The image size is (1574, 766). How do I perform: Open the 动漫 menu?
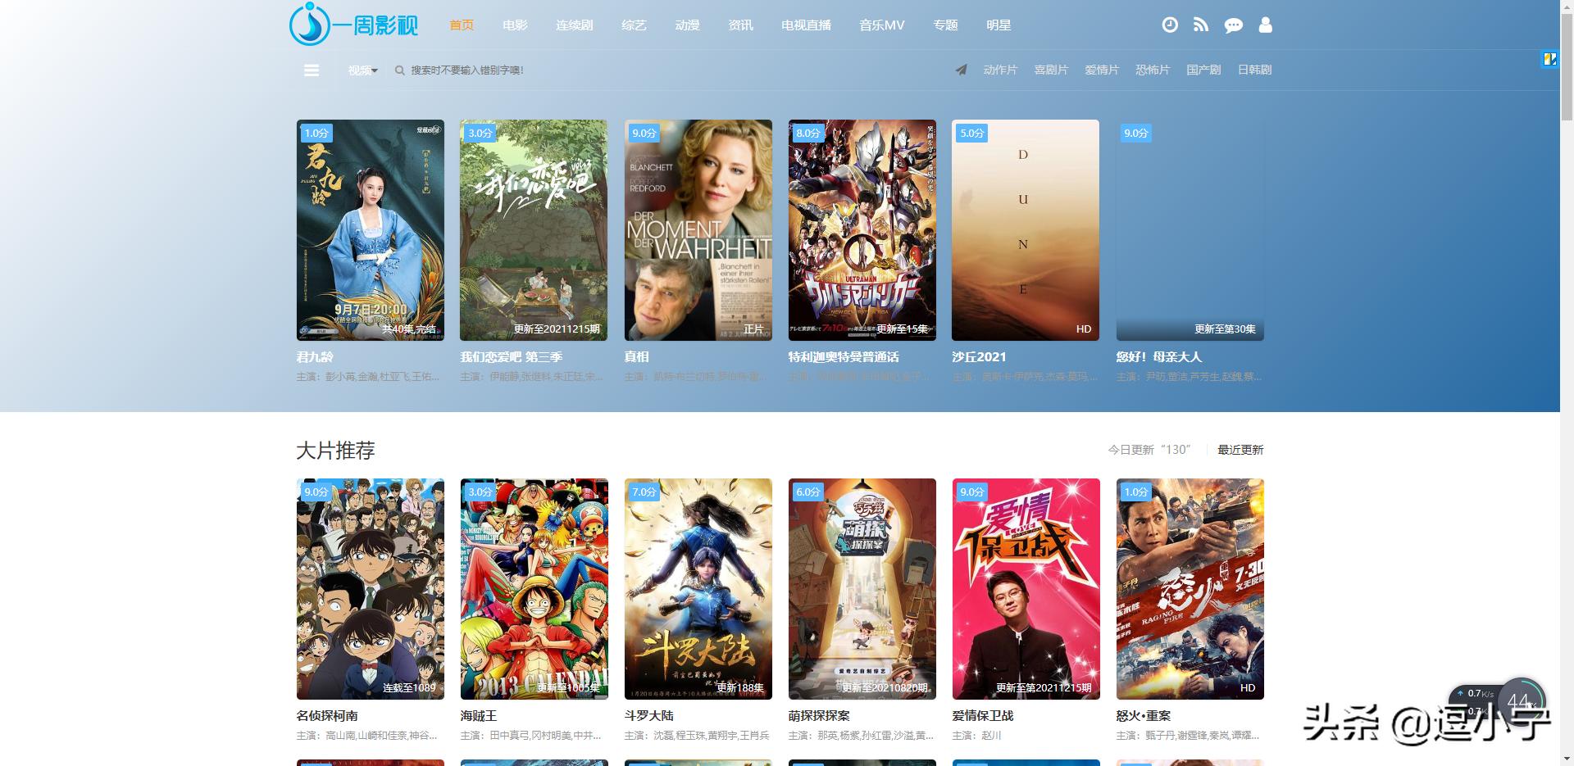pos(687,25)
